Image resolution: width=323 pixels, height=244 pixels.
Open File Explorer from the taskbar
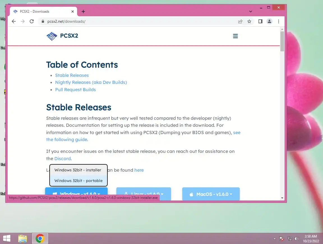23,238
